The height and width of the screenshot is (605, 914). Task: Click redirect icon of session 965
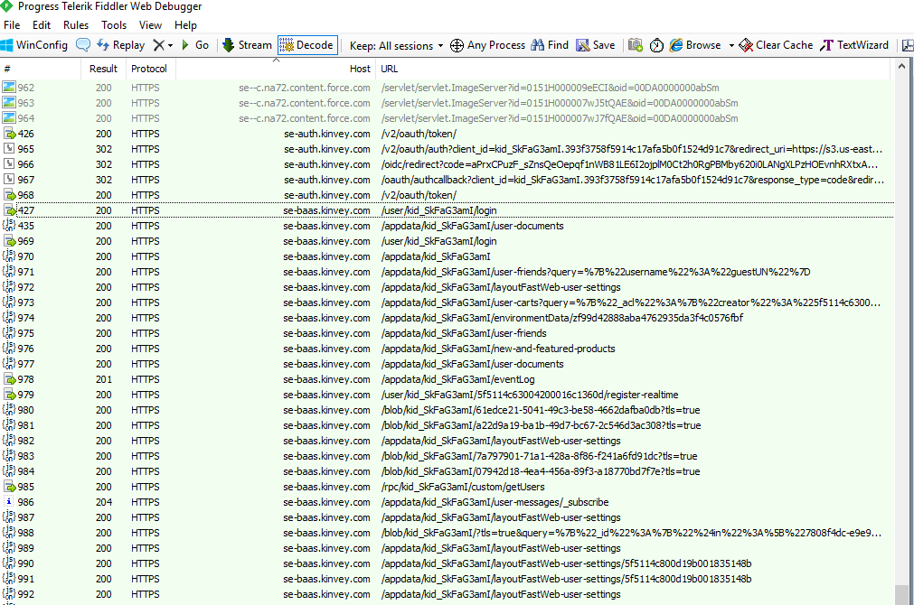(x=9, y=148)
